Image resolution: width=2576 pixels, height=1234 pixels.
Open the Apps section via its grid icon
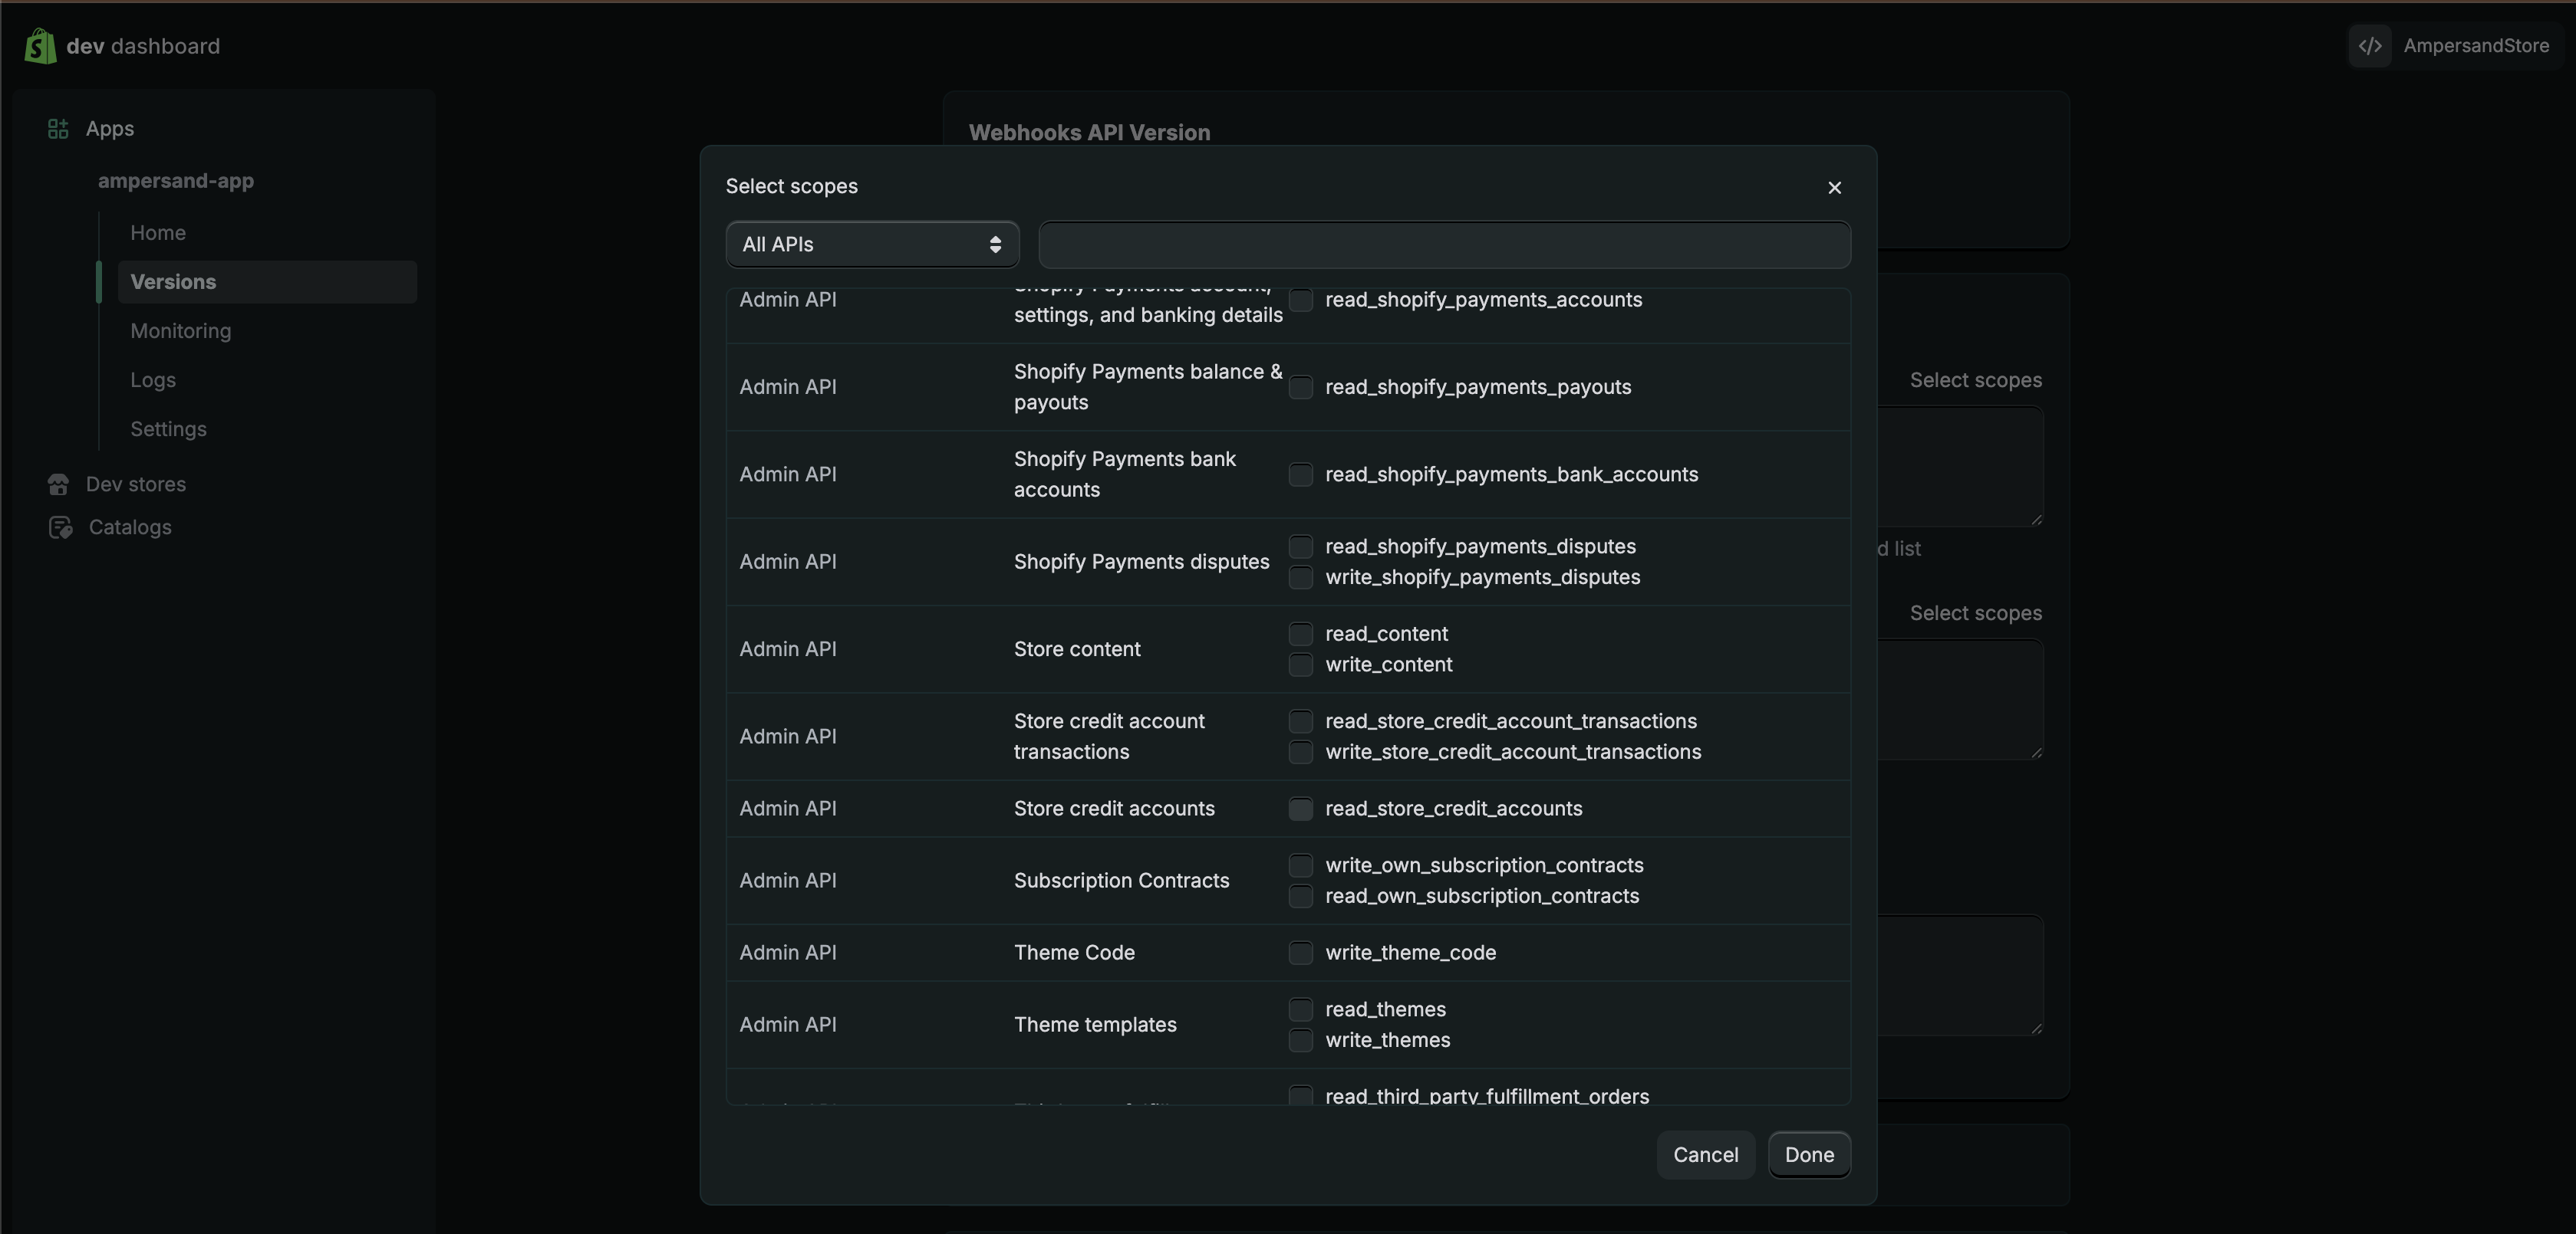(57, 128)
